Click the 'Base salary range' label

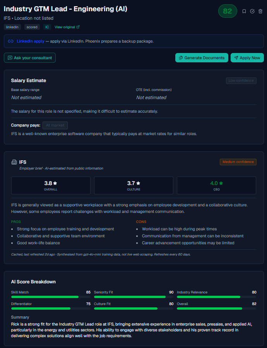(25, 90)
